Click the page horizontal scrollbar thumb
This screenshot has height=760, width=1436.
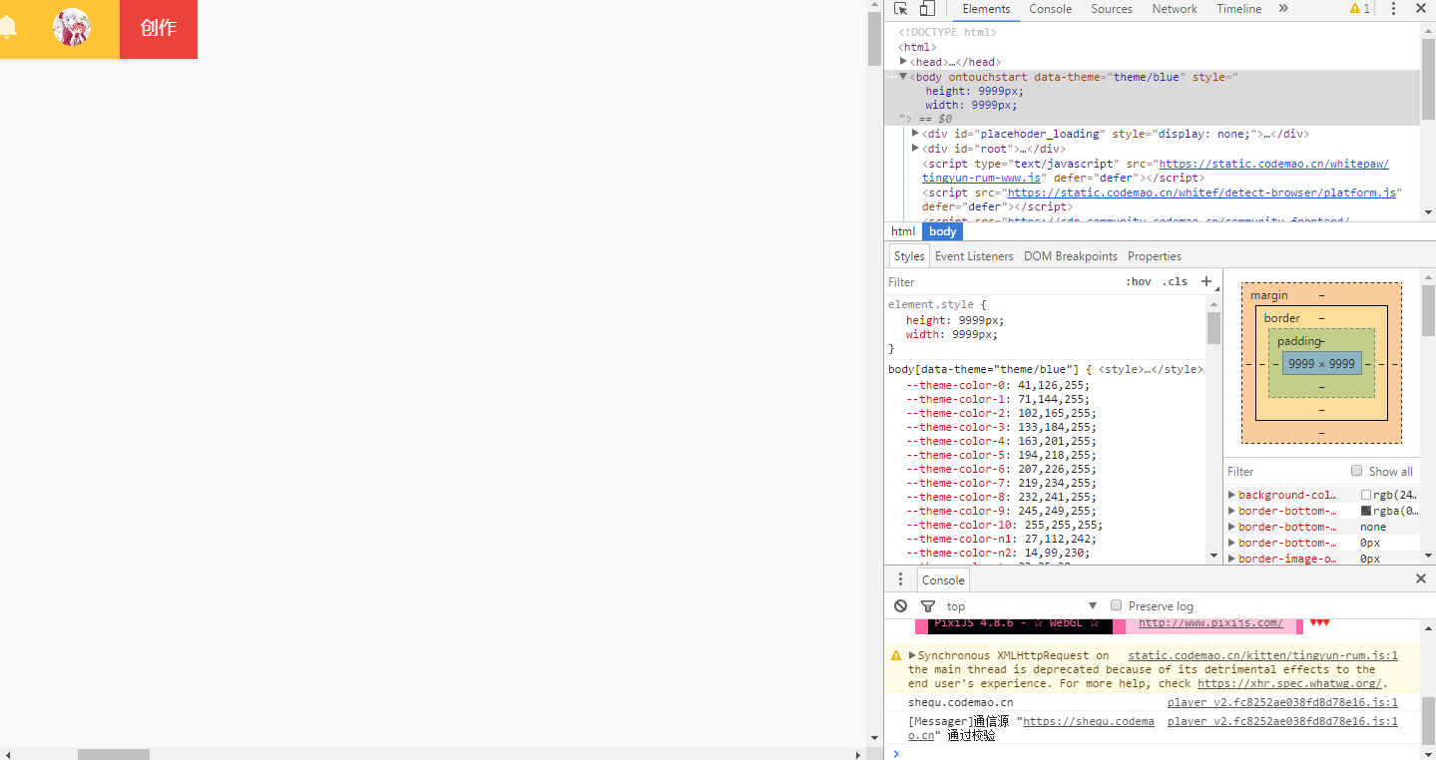pyautogui.click(x=114, y=754)
